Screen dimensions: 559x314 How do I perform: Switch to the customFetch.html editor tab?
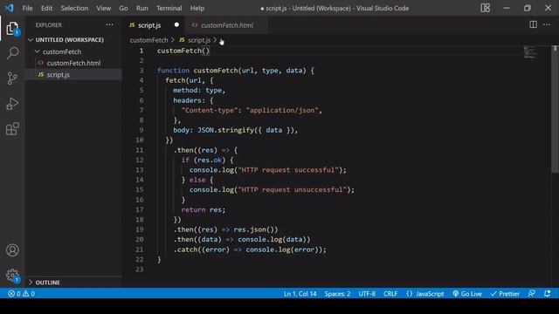[x=227, y=25]
